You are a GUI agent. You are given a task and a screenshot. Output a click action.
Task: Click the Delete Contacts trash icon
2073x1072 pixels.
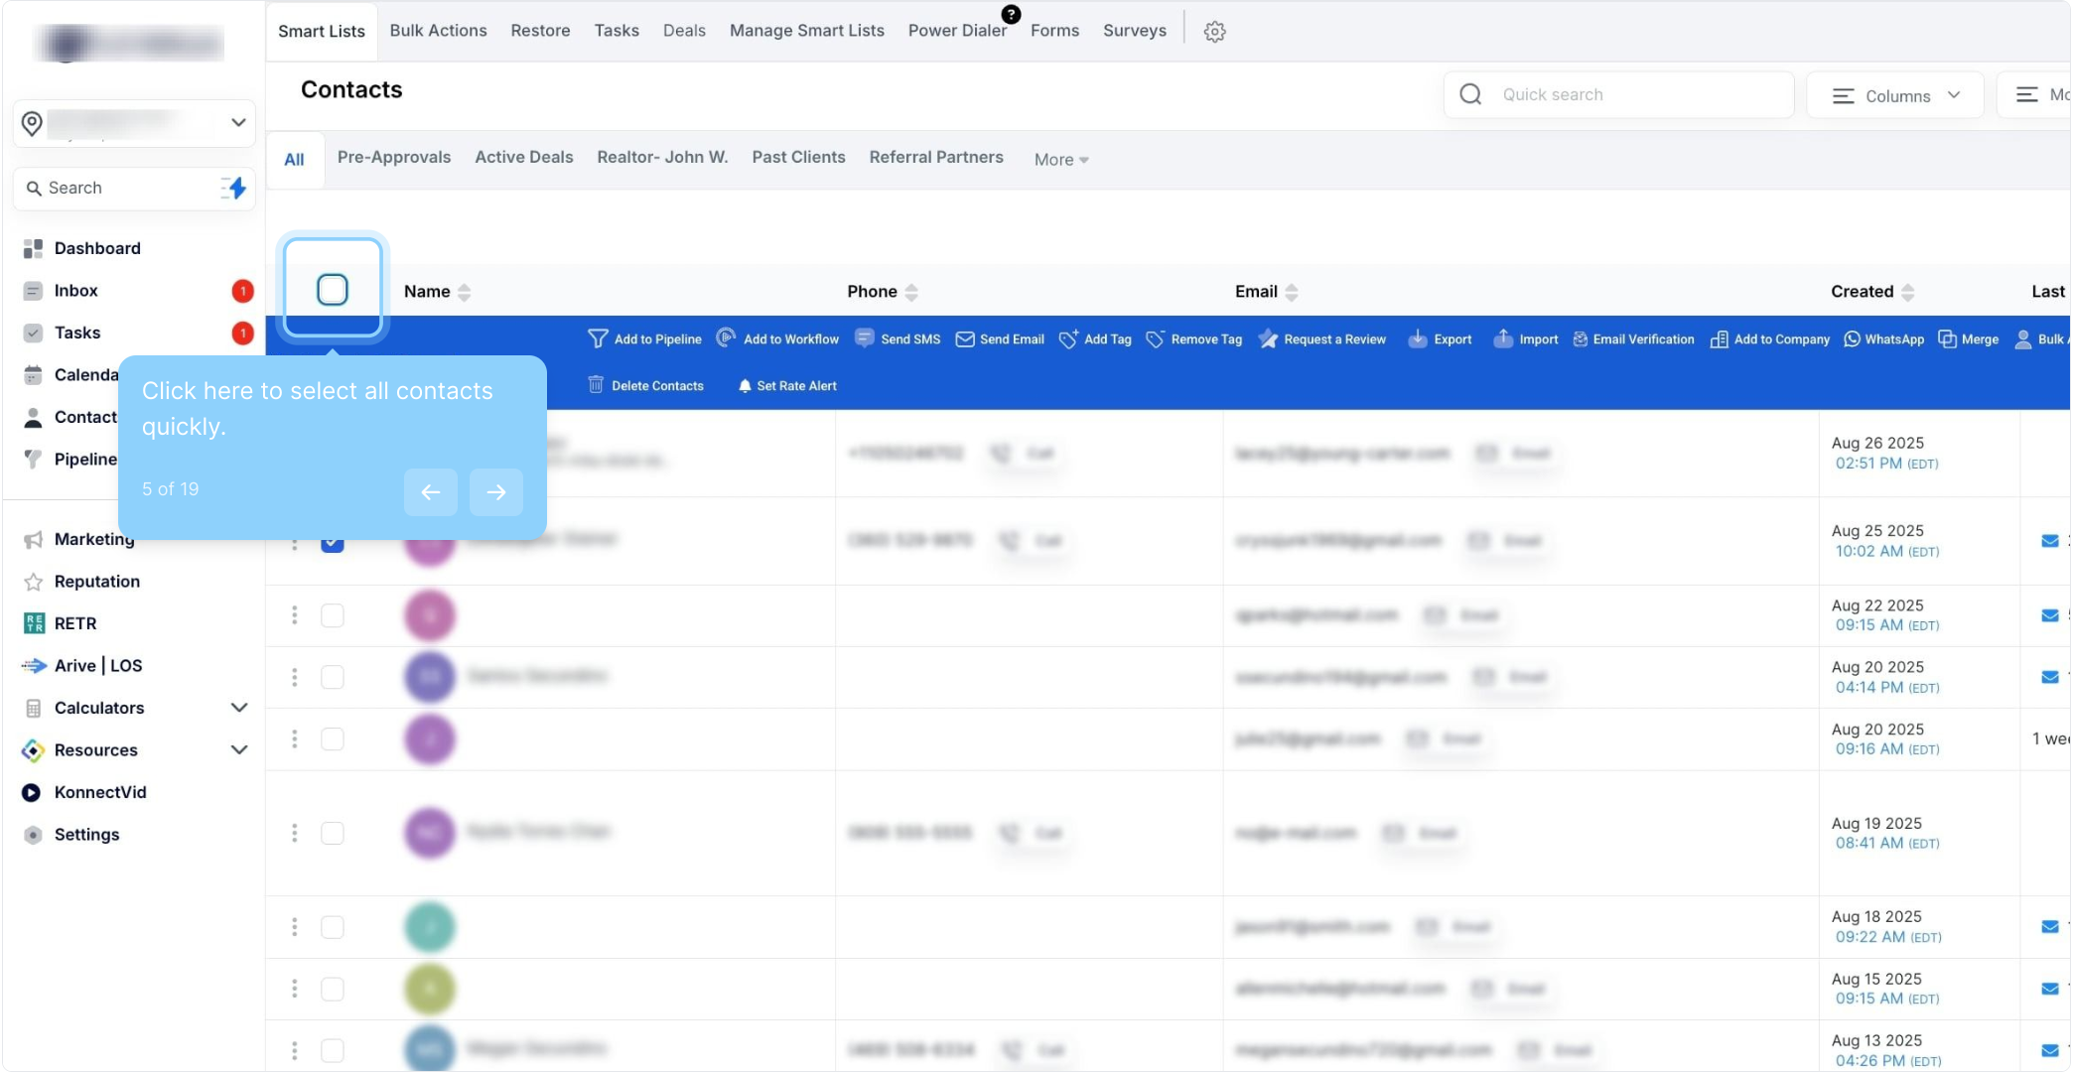click(596, 385)
